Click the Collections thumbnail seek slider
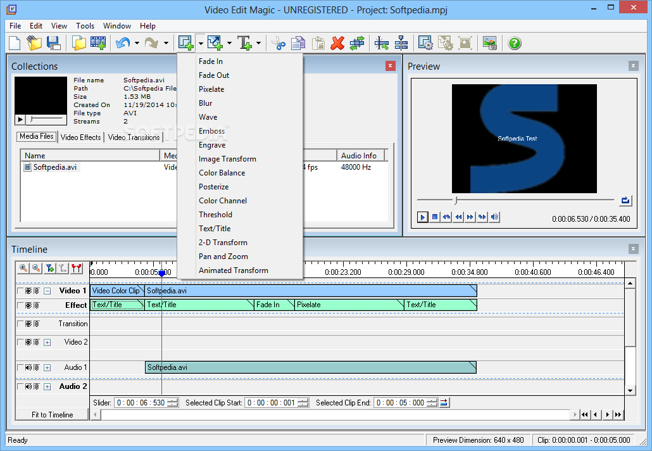 coord(32,120)
